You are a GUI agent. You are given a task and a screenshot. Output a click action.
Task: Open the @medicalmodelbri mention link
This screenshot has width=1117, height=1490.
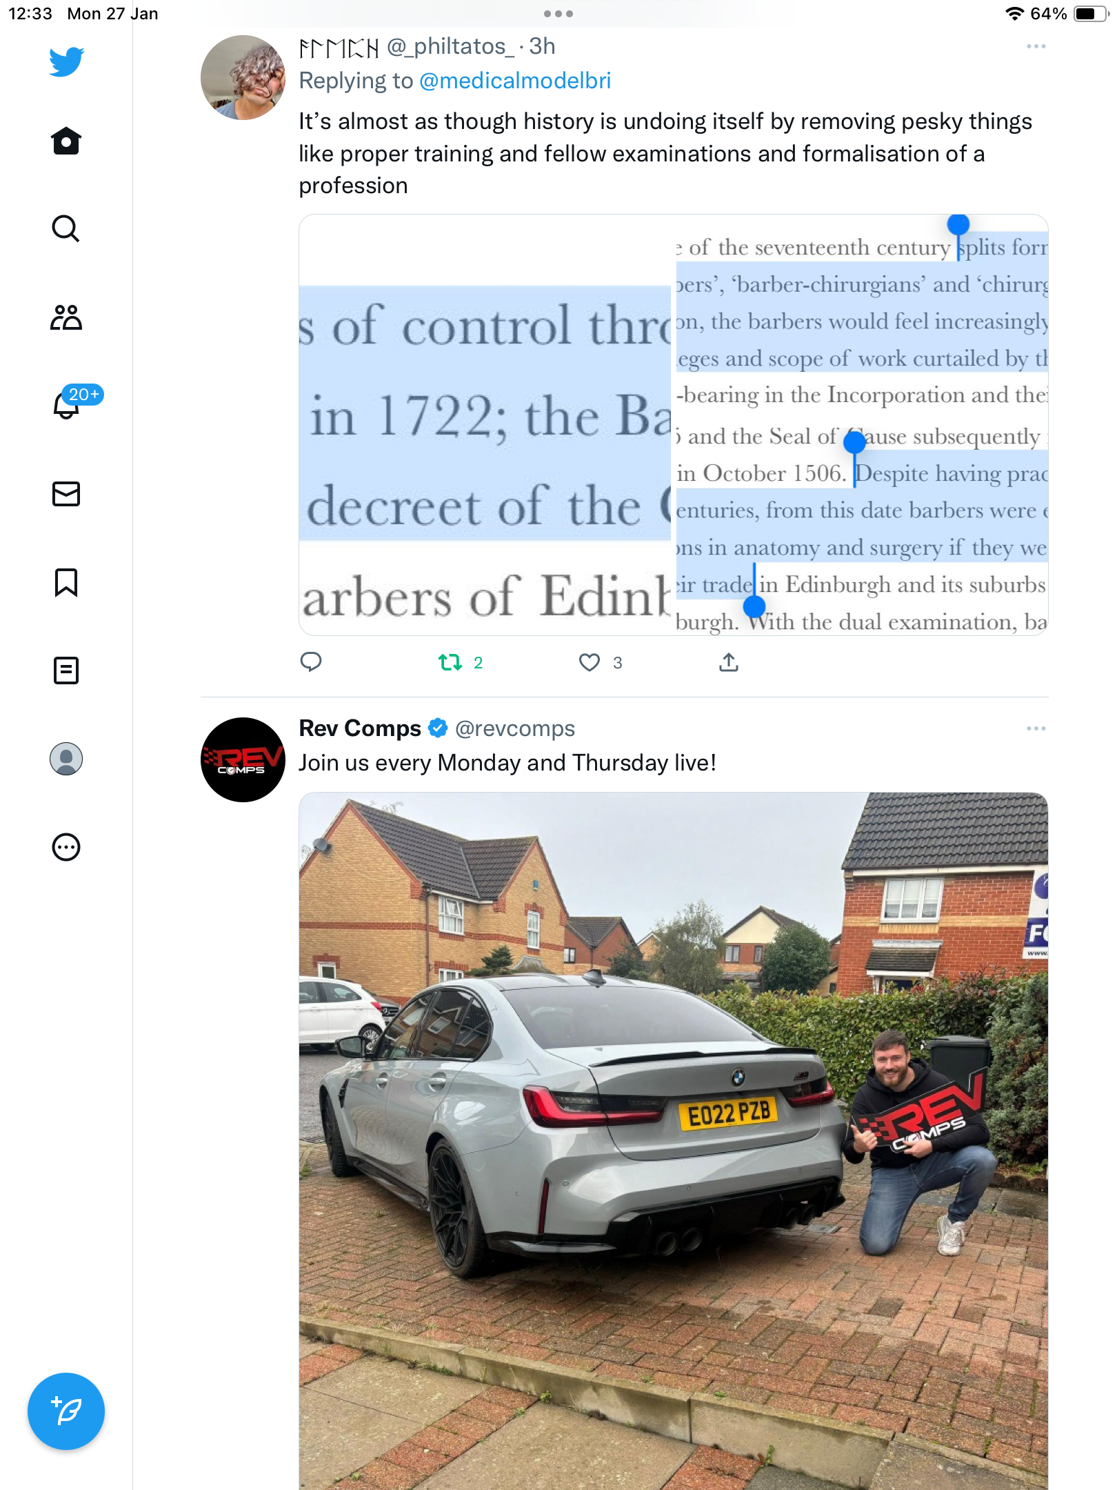pos(515,81)
